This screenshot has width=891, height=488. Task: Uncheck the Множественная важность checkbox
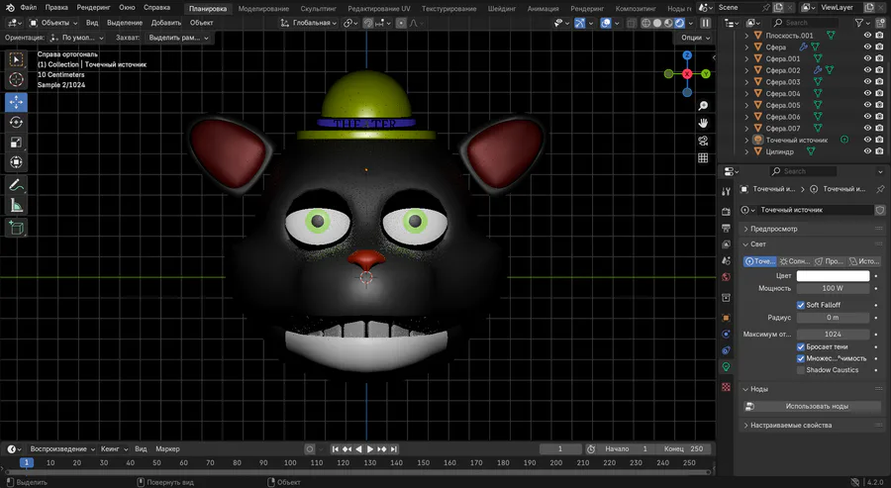(x=801, y=358)
